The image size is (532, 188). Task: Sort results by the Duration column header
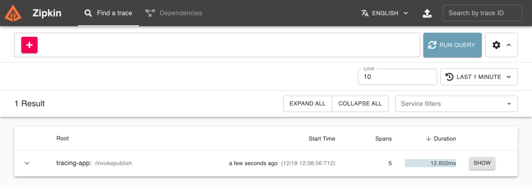(x=441, y=138)
